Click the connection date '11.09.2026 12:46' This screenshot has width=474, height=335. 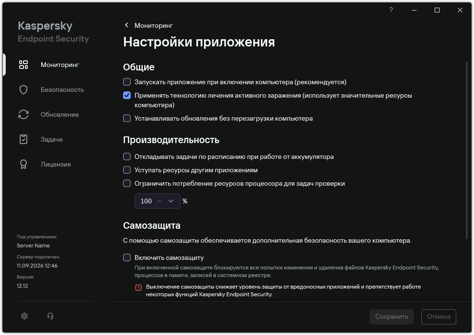point(37,266)
